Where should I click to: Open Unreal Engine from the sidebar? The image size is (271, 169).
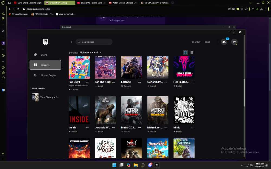pyautogui.click(x=45, y=75)
